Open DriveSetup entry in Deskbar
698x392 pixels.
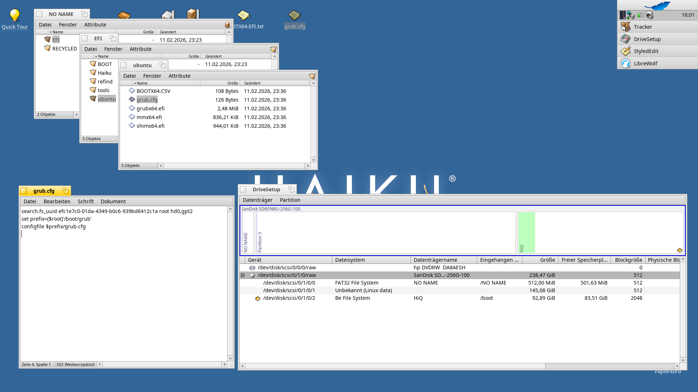(647, 39)
